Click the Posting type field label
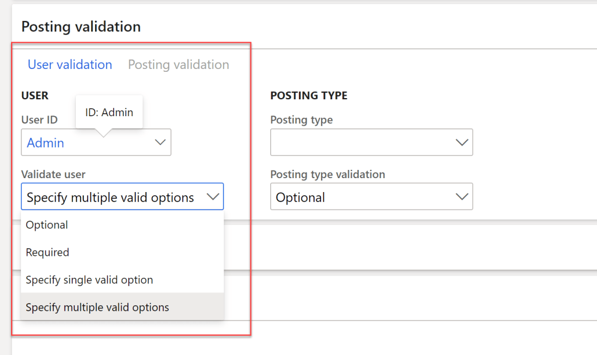Image resolution: width=597 pixels, height=355 pixels. point(301,120)
